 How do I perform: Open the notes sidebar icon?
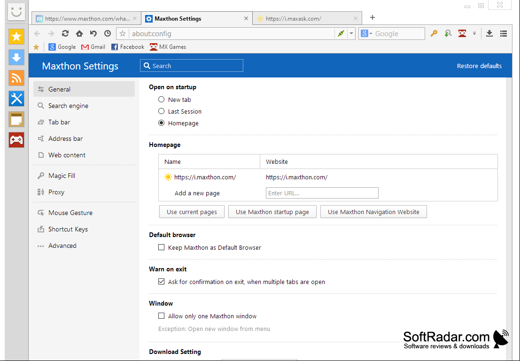pos(16,119)
